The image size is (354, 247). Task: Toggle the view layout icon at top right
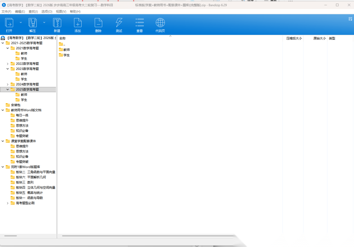pyautogui.click(x=350, y=19)
